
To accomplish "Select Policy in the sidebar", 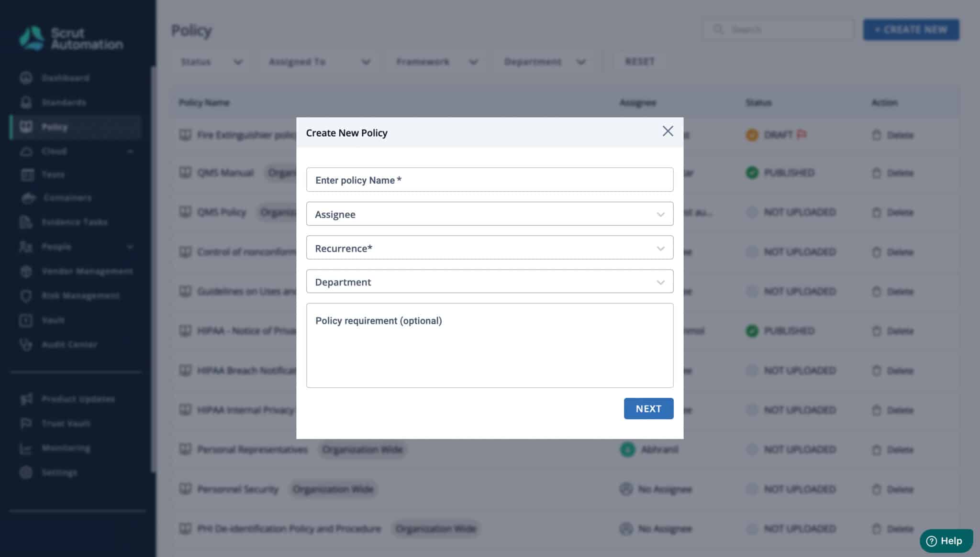I will (x=76, y=127).
